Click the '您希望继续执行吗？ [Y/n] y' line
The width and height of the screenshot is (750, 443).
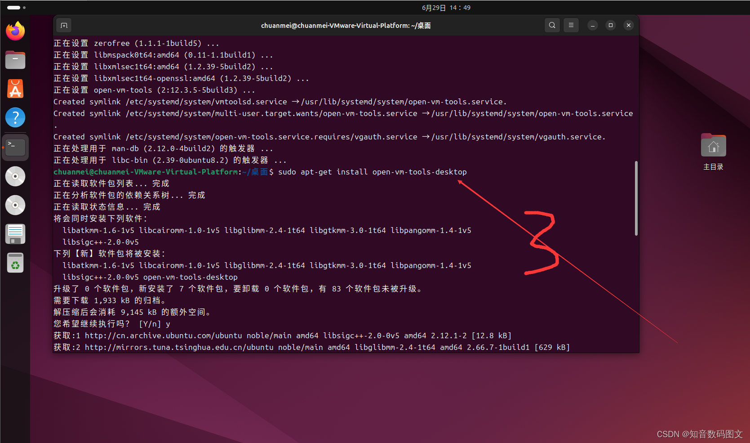[111, 324]
